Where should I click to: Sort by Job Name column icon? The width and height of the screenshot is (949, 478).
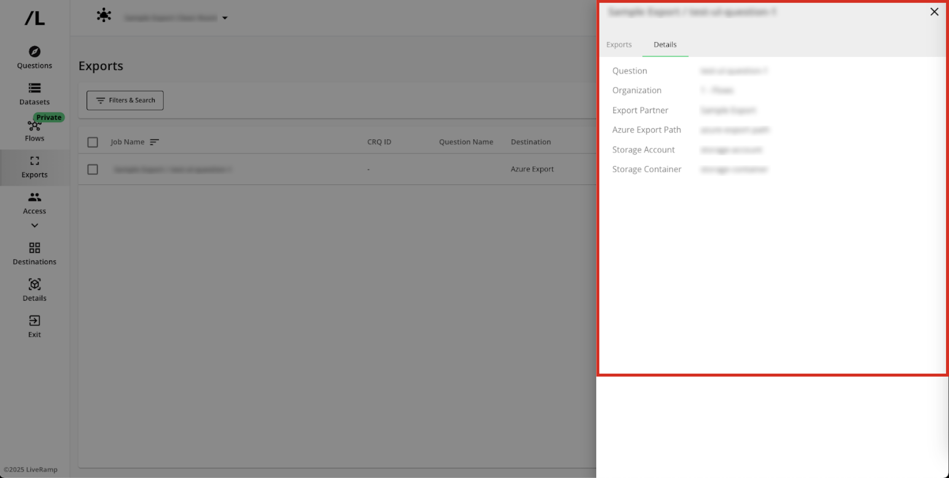(154, 142)
